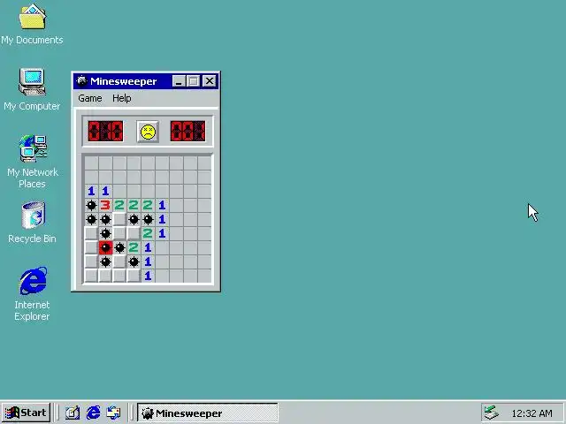Viewport: 566px width, 424px height.
Task: Open the Game menu in Minesweeper
Action: pos(90,98)
